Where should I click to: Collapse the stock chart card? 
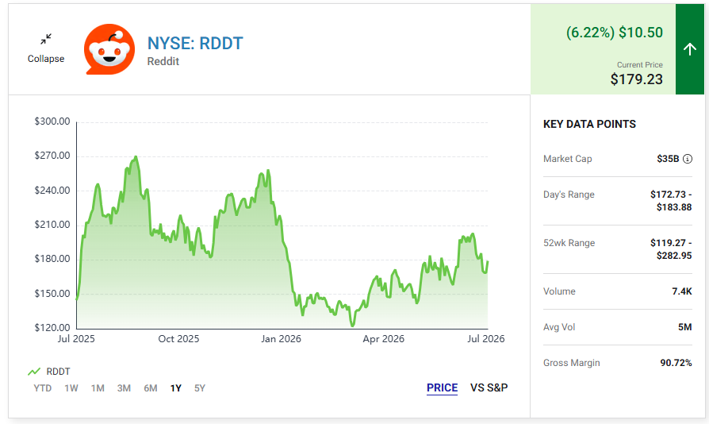[x=46, y=49]
